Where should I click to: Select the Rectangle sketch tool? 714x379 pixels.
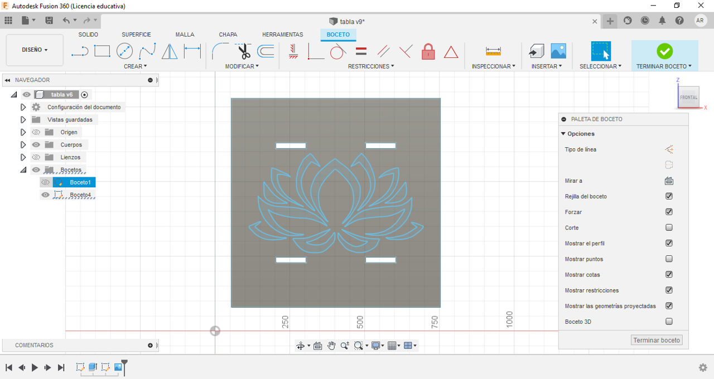point(102,51)
